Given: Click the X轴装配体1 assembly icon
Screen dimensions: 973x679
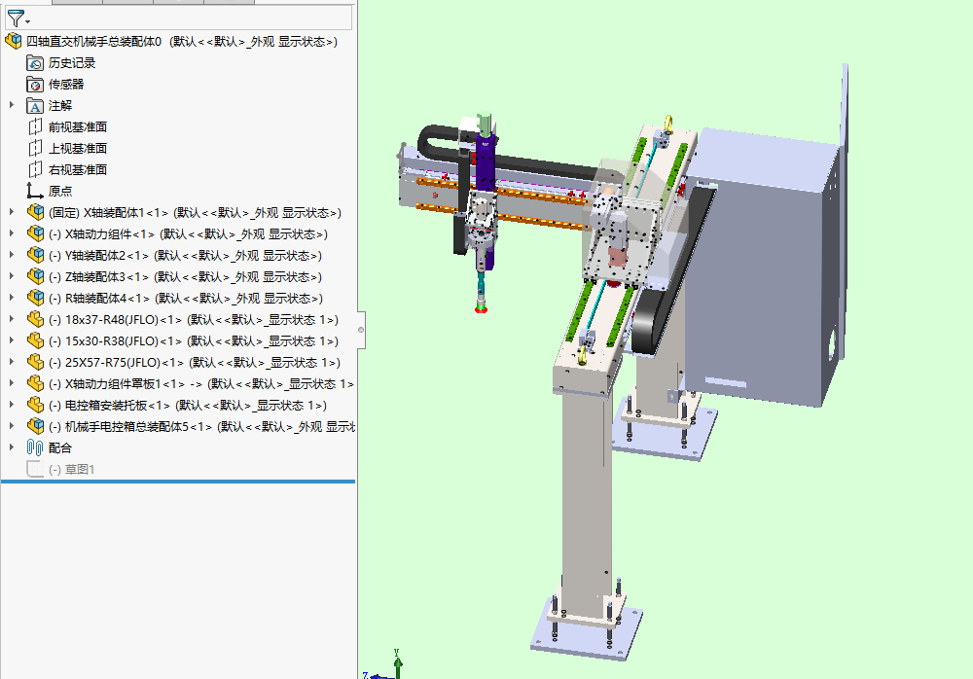Looking at the screenshot, I should click(x=36, y=212).
